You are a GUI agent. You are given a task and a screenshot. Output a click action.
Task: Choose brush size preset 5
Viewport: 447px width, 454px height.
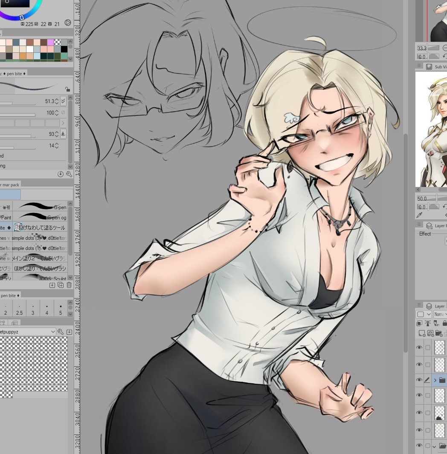[61, 309]
